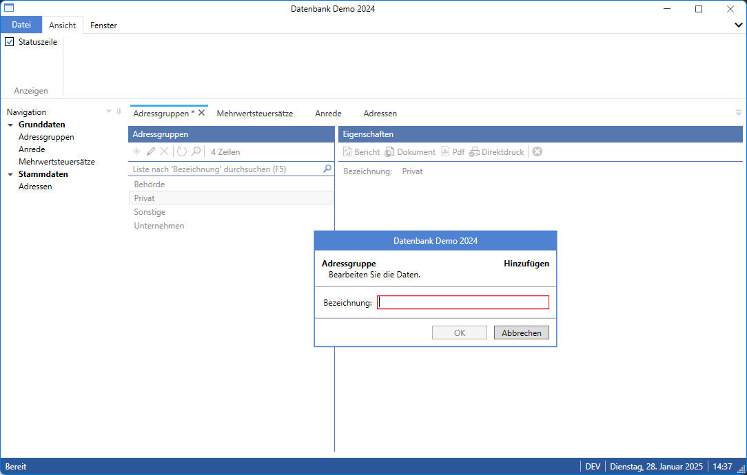Click the new entry star icon
The height and width of the screenshot is (475, 747).
136,151
